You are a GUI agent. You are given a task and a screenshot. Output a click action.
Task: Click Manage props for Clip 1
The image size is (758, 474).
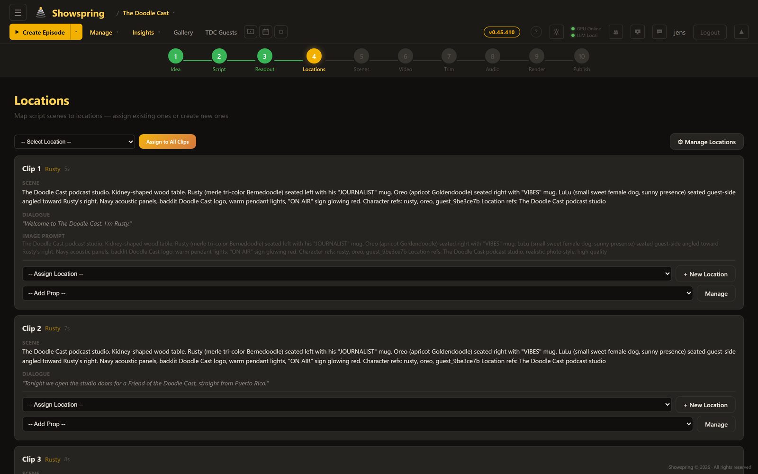pos(716,293)
